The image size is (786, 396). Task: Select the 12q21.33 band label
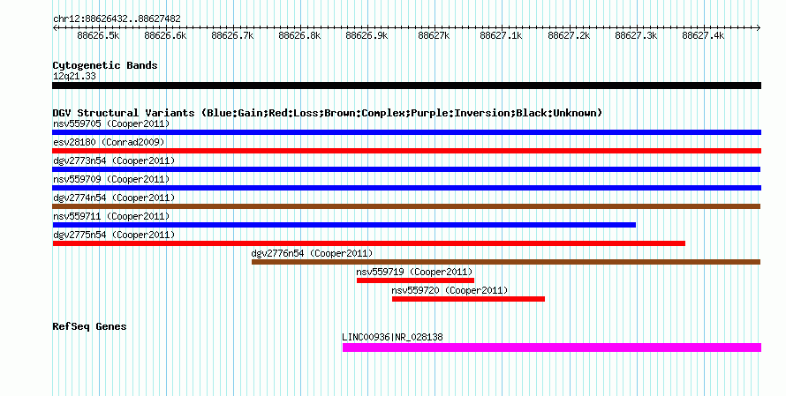pyautogui.click(x=74, y=76)
